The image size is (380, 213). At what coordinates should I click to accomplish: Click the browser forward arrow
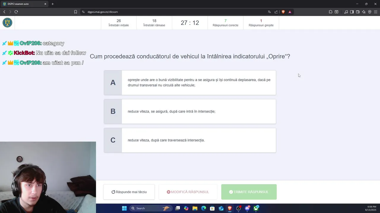pos(10,12)
